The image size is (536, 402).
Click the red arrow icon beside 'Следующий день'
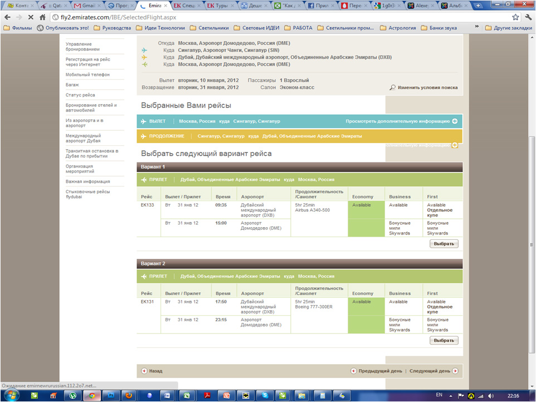[x=455, y=371]
